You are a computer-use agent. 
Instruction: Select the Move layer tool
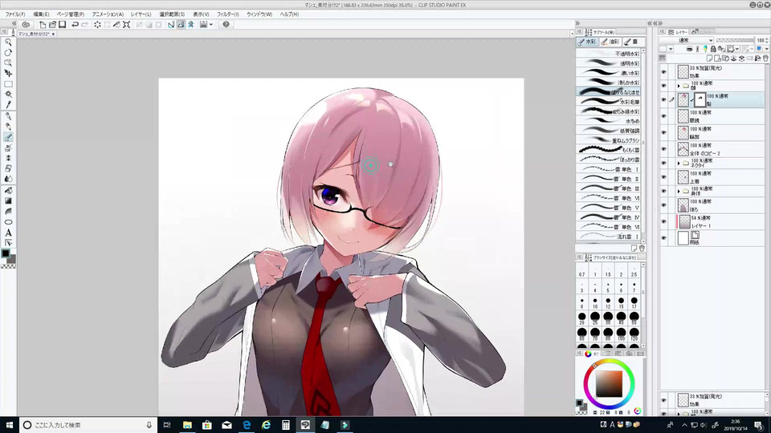(8, 73)
